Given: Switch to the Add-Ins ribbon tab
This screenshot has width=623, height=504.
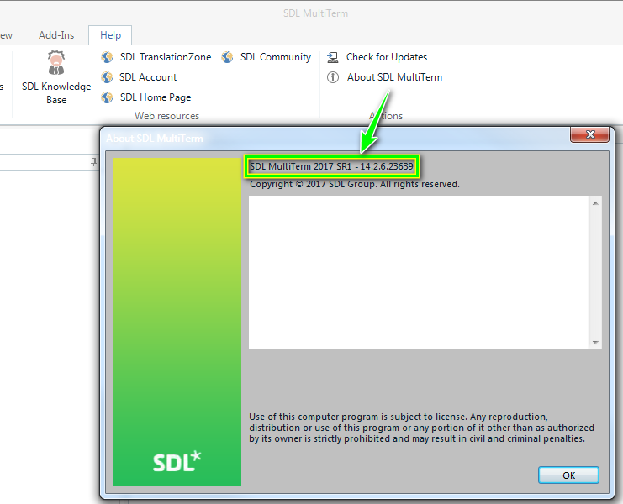Looking at the screenshot, I should coord(56,35).
